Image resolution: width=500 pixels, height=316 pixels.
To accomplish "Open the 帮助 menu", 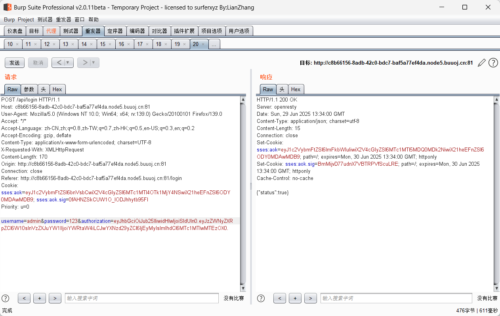I will pos(94,19).
